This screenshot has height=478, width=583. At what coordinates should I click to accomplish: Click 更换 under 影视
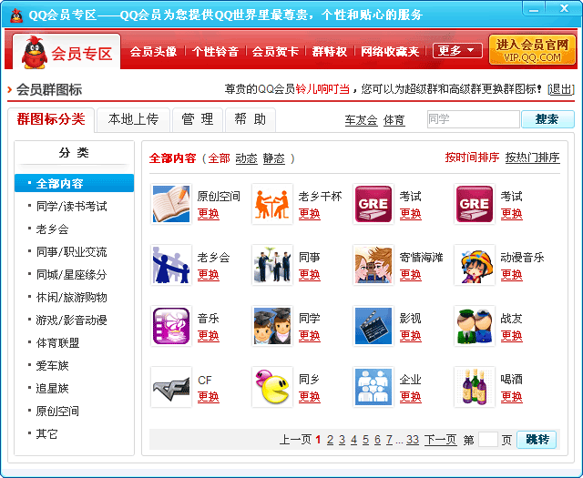[x=411, y=336]
